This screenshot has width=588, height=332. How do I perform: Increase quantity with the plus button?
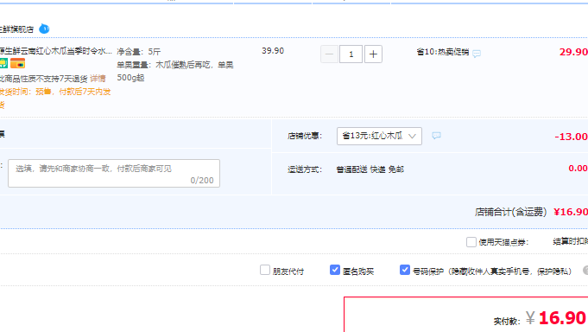tap(373, 54)
